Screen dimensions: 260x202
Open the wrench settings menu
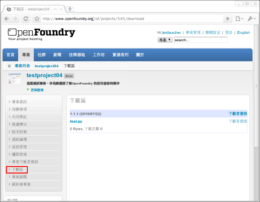click(x=252, y=19)
